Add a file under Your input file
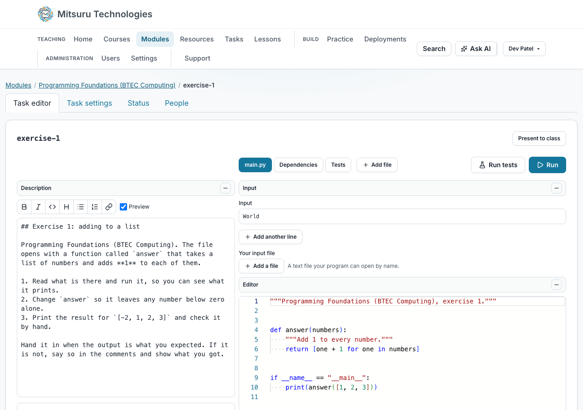This screenshot has width=583, height=410. (261, 266)
